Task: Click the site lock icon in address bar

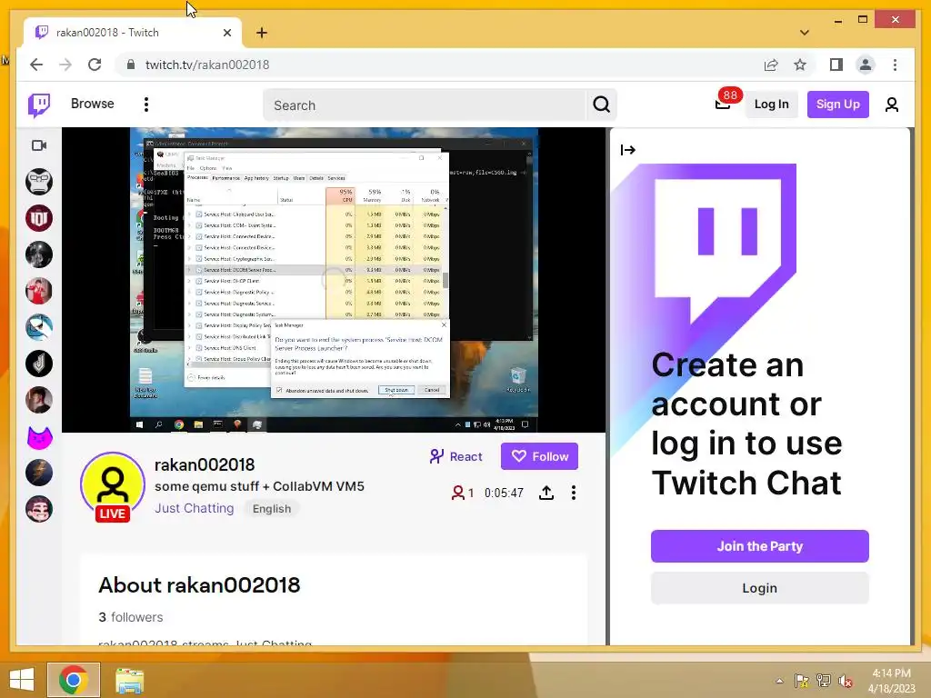Action: (131, 65)
